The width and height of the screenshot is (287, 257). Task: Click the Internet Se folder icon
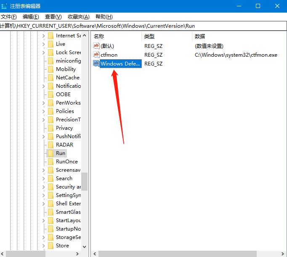[x=50, y=36]
